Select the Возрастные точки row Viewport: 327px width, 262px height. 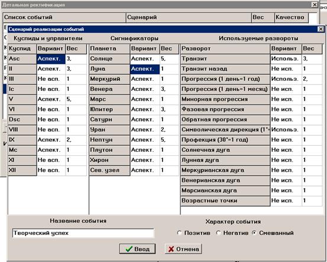click(x=225, y=201)
